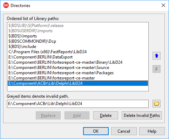Select the $(BDS)\include path
Image resolution: width=169 pixels, height=139 pixels.
pos(78,47)
